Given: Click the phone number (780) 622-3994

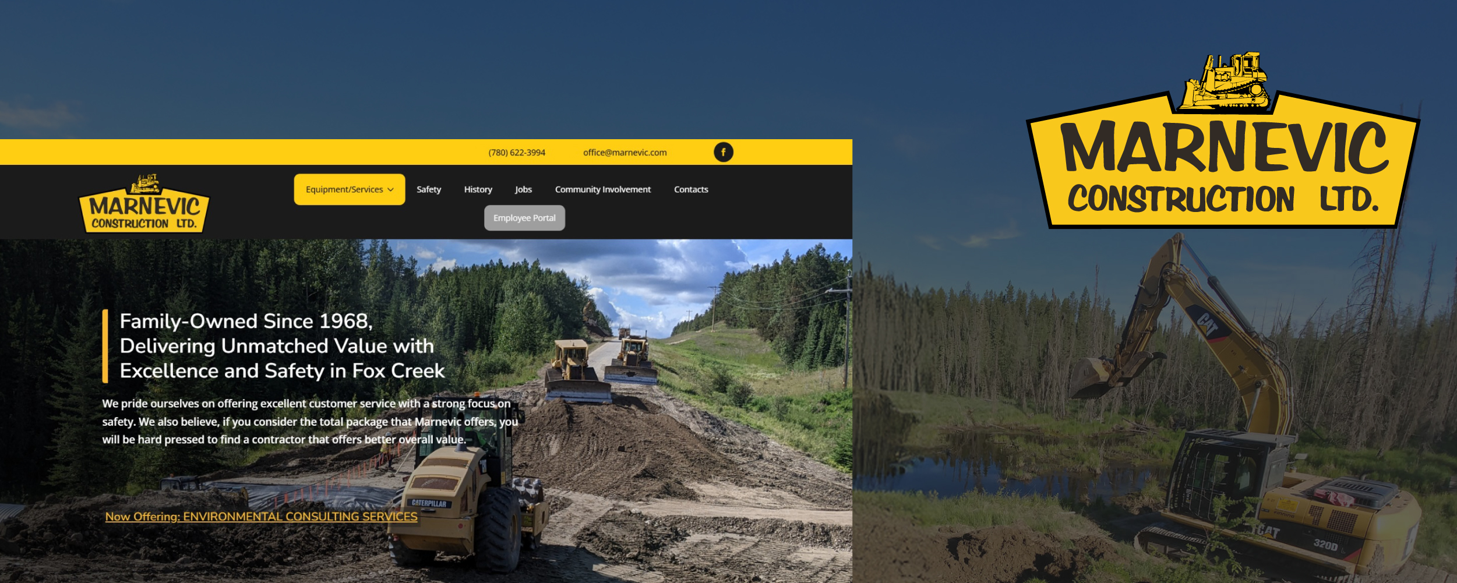Looking at the screenshot, I should tap(516, 153).
